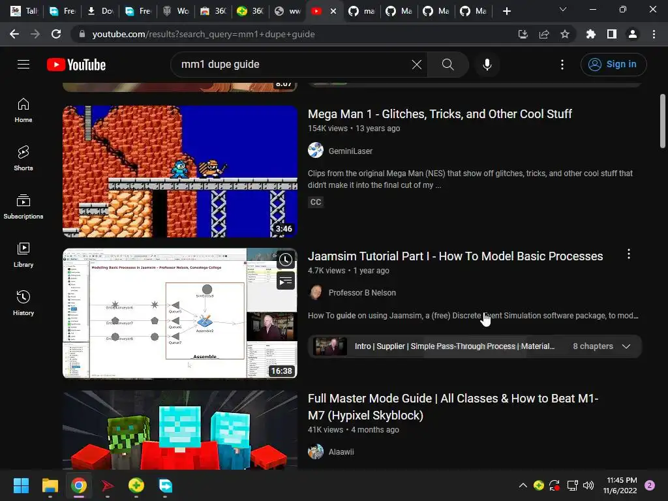
Task: Click the Sign in button
Action: click(x=613, y=65)
